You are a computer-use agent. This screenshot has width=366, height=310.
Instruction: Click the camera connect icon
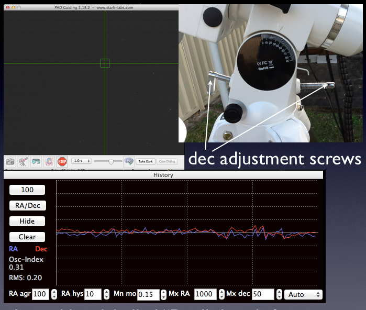click(x=10, y=162)
